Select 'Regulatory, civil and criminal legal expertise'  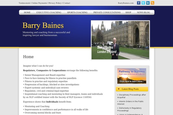click(46, 91)
